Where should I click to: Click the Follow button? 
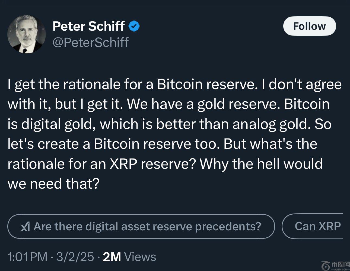309,26
